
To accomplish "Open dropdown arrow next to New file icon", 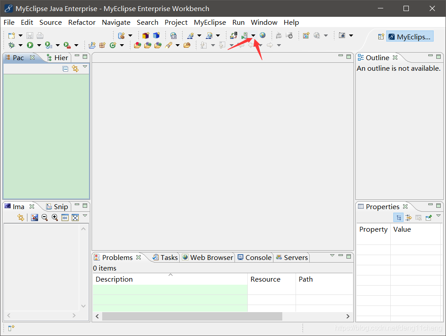I will [20, 35].
